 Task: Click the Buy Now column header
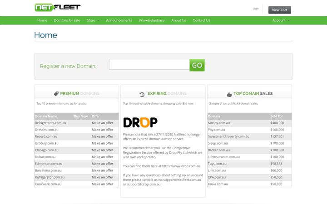click(x=81, y=116)
